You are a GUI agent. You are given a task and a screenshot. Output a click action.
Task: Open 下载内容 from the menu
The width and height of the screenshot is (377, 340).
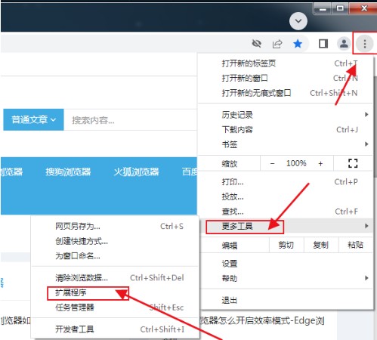[x=285, y=130]
